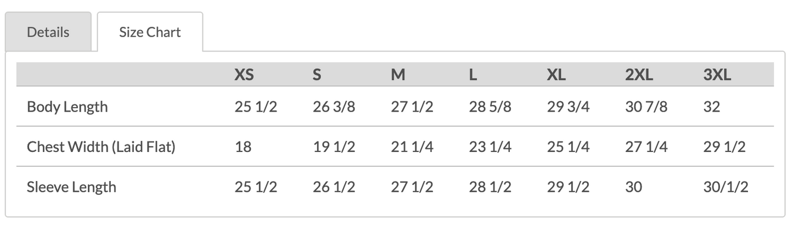This screenshot has width=793, height=228.
Task: Switch to the Details tab
Action: [48, 32]
